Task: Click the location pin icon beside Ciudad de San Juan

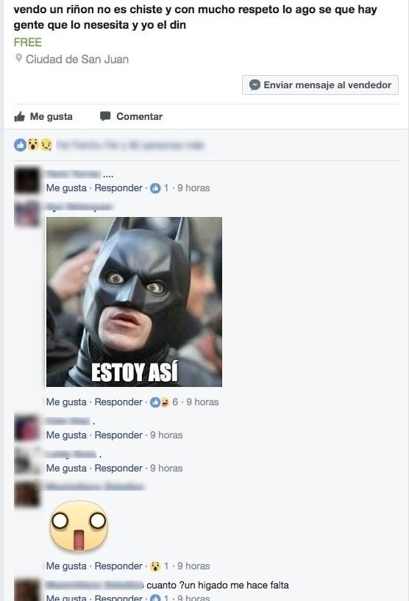Action: pos(18,58)
